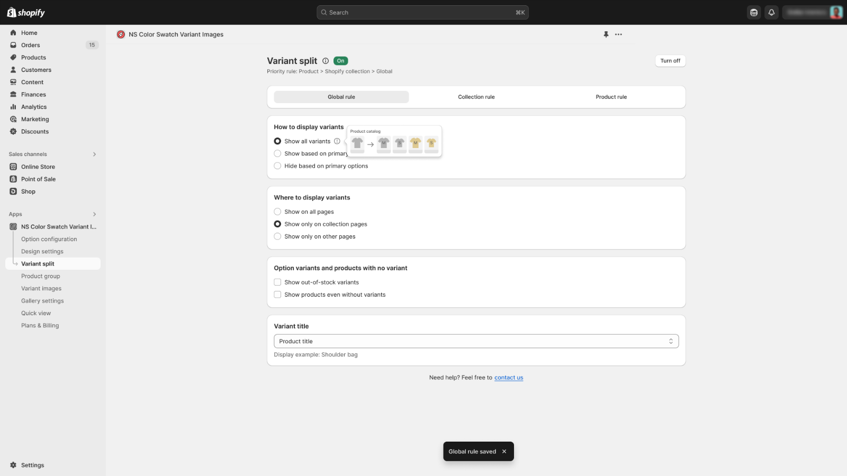Image resolution: width=847 pixels, height=476 pixels.
Task: Open the Home icon in sidebar
Action: (13, 33)
